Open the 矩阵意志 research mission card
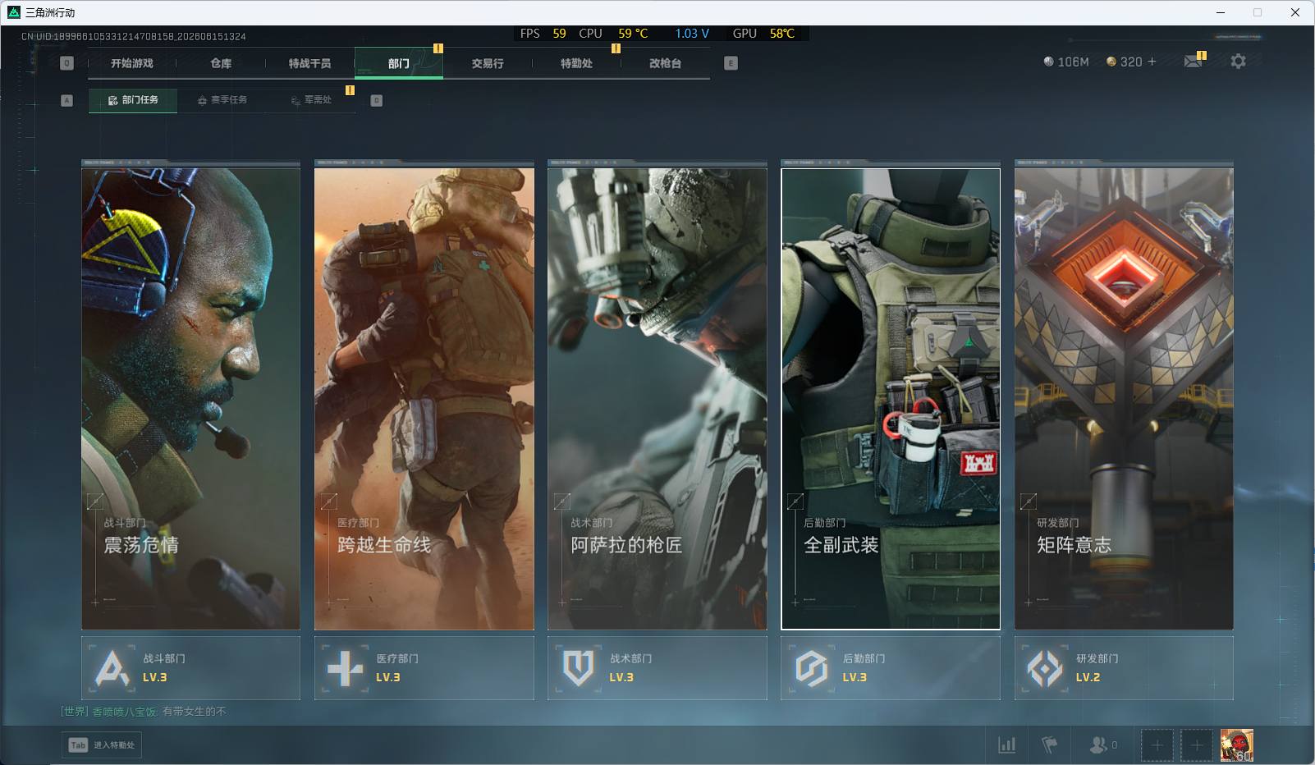Image resolution: width=1315 pixels, height=765 pixels. (1124, 399)
